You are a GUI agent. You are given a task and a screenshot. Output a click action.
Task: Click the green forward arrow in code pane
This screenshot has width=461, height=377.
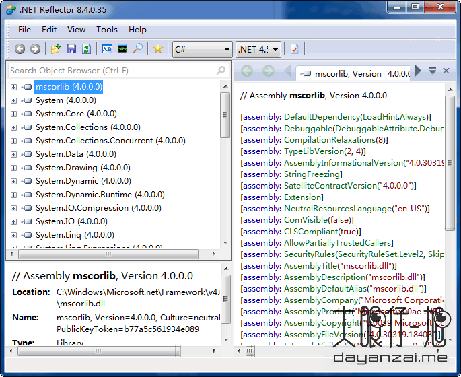(268, 71)
